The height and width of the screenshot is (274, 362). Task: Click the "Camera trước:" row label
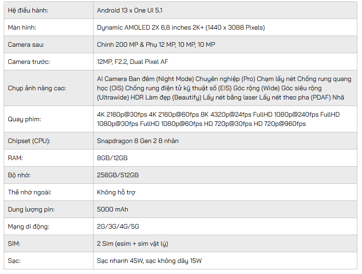pyautogui.click(x=29, y=62)
